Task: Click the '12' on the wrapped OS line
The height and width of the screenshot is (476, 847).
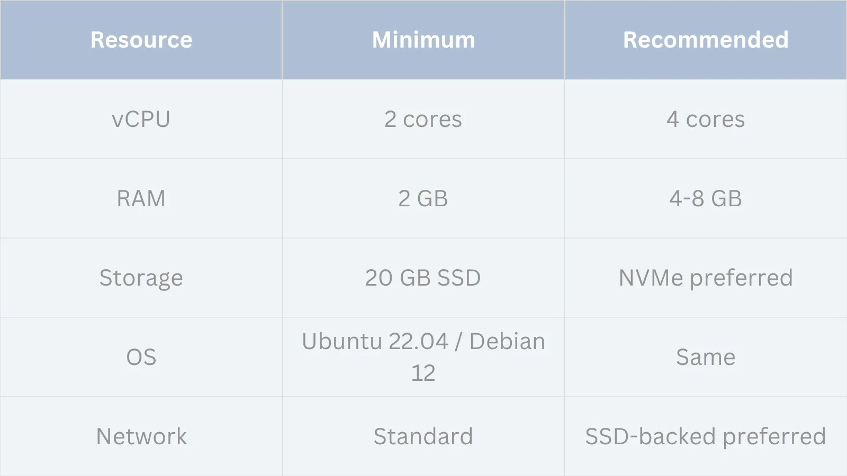Action: coord(424,373)
